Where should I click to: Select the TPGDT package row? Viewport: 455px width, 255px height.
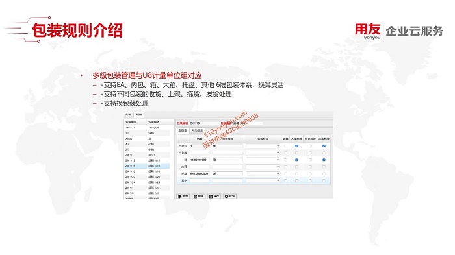pyautogui.click(x=147, y=127)
